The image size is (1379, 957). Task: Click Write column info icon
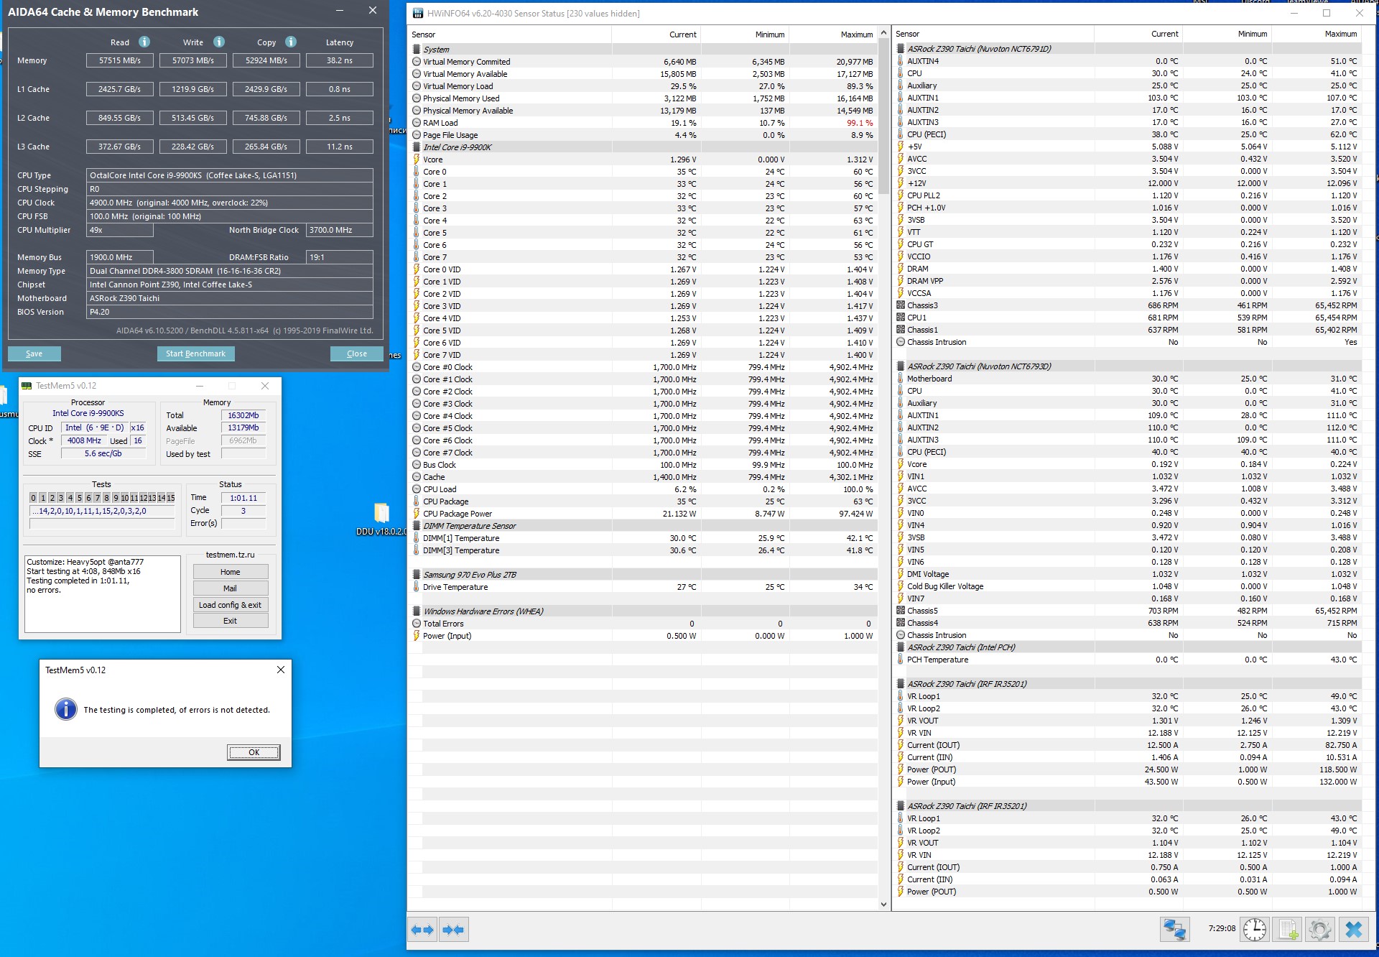[x=219, y=42]
